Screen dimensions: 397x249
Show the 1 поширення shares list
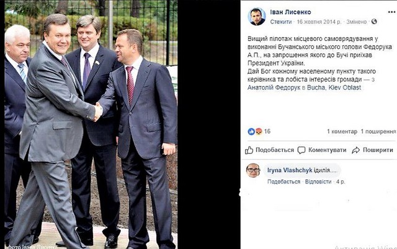click(378, 131)
